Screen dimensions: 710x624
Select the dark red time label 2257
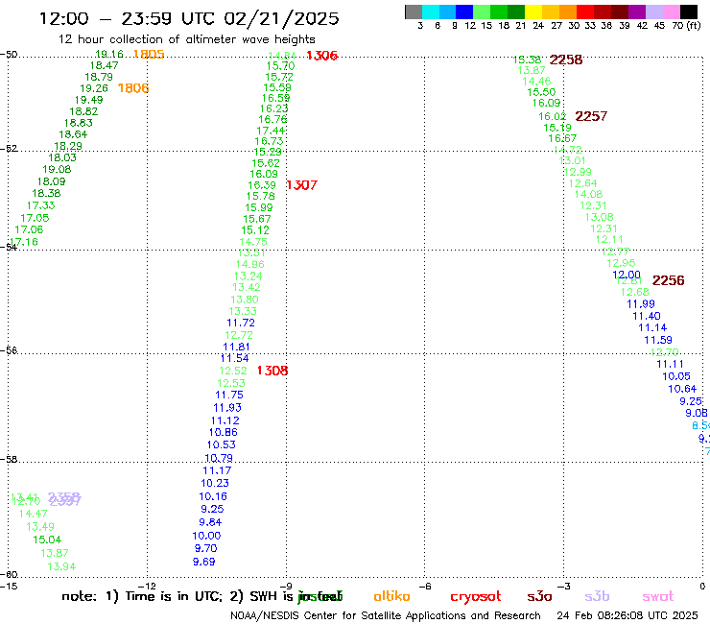tap(591, 116)
